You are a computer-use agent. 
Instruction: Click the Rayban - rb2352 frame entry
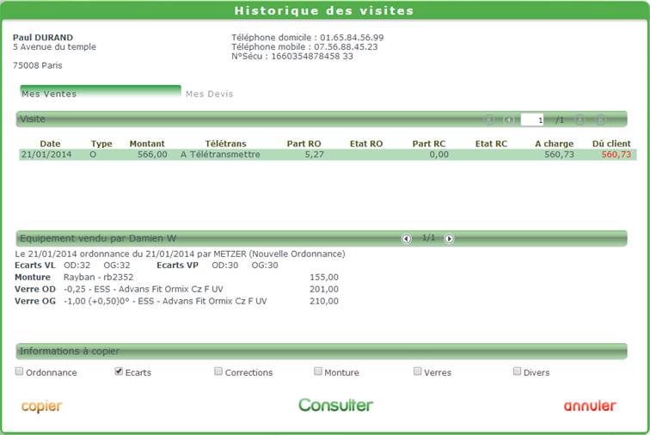98,277
